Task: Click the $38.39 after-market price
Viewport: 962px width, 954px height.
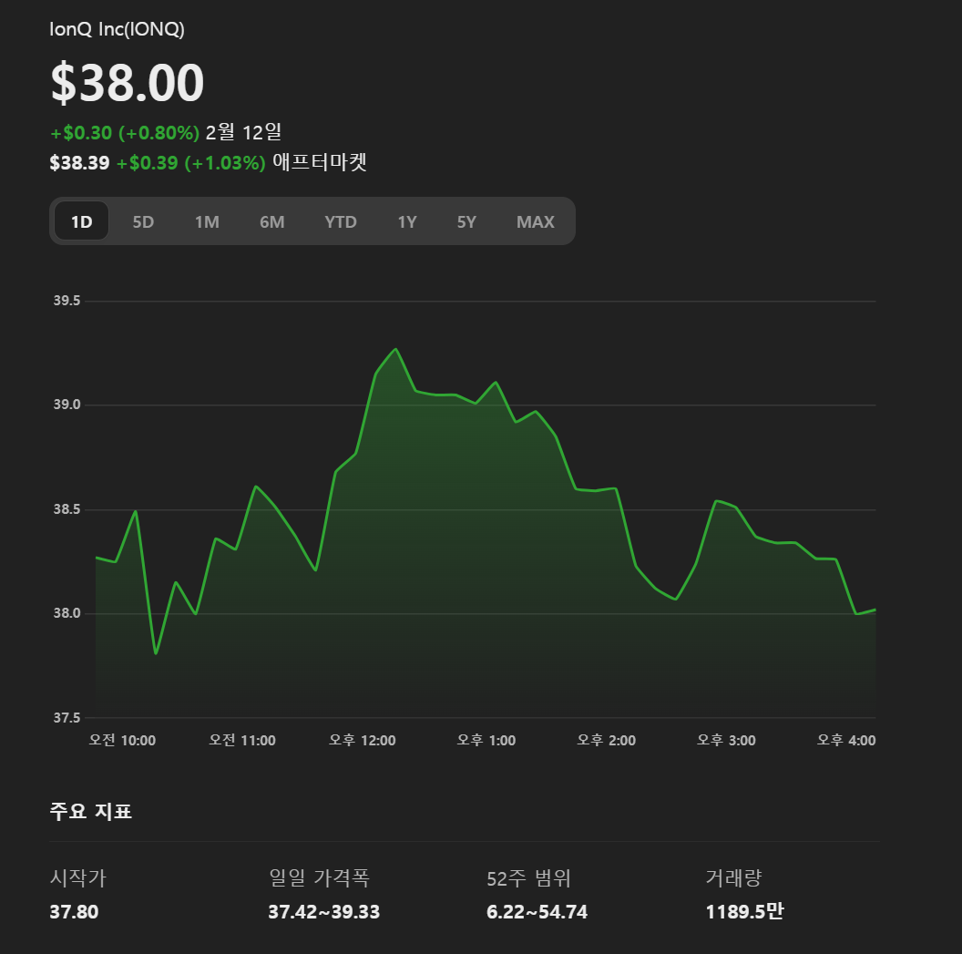Action: tap(80, 162)
